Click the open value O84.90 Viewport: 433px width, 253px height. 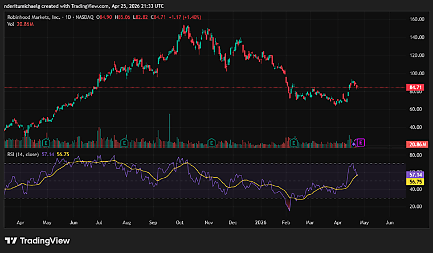[x=104, y=17]
